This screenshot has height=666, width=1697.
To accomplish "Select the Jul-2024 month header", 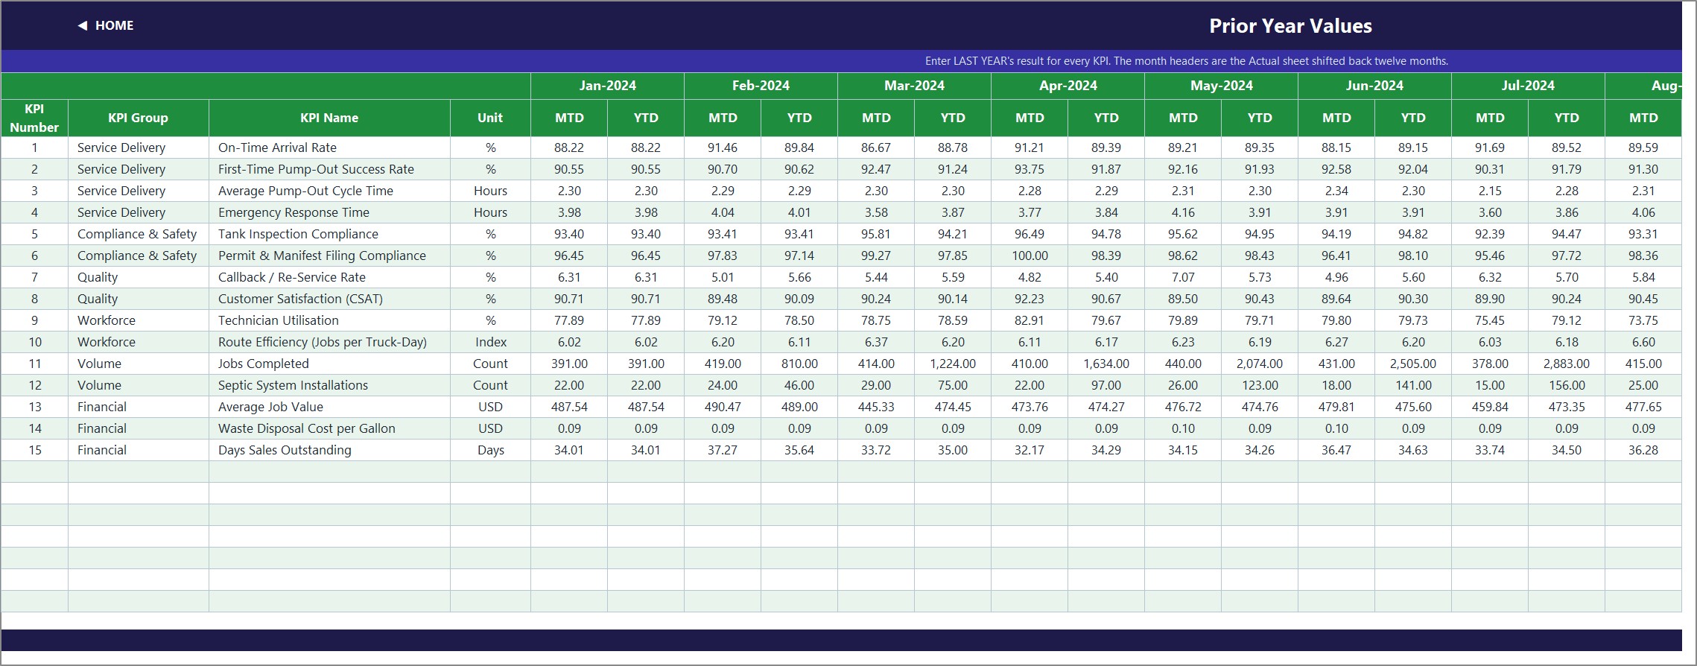I will coord(1528,86).
